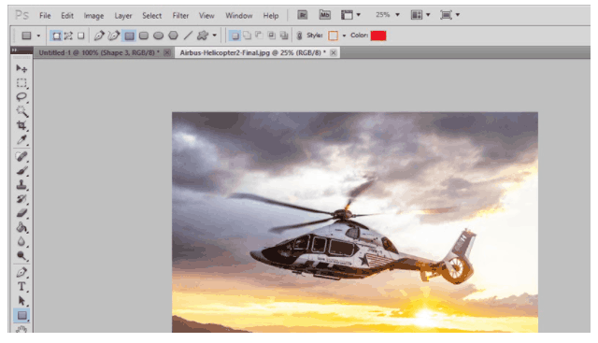Screen dimensions: 598x343
Task: Choose the Custom Shape option
Action: click(203, 36)
